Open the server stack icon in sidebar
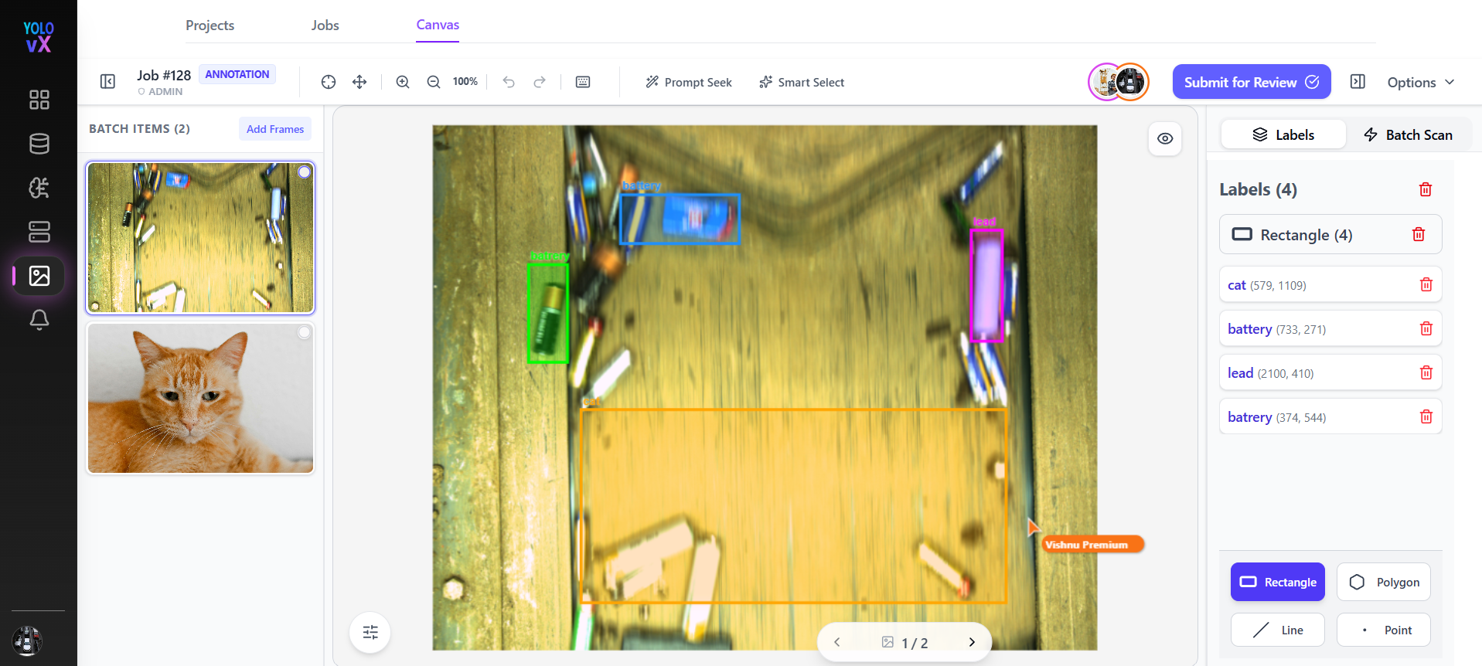Viewport: 1482px width, 666px height. click(39, 232)
